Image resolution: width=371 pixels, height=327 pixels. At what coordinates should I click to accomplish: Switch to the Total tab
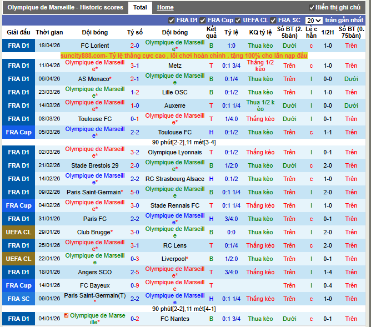[140, 8]
